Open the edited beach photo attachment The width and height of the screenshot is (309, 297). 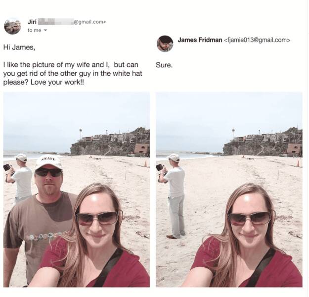pos(229,190)
